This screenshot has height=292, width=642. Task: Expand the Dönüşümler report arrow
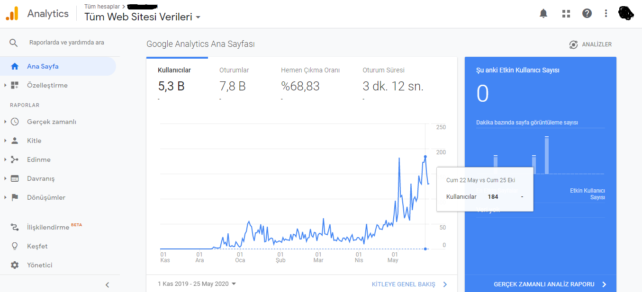tap(5, 197)
